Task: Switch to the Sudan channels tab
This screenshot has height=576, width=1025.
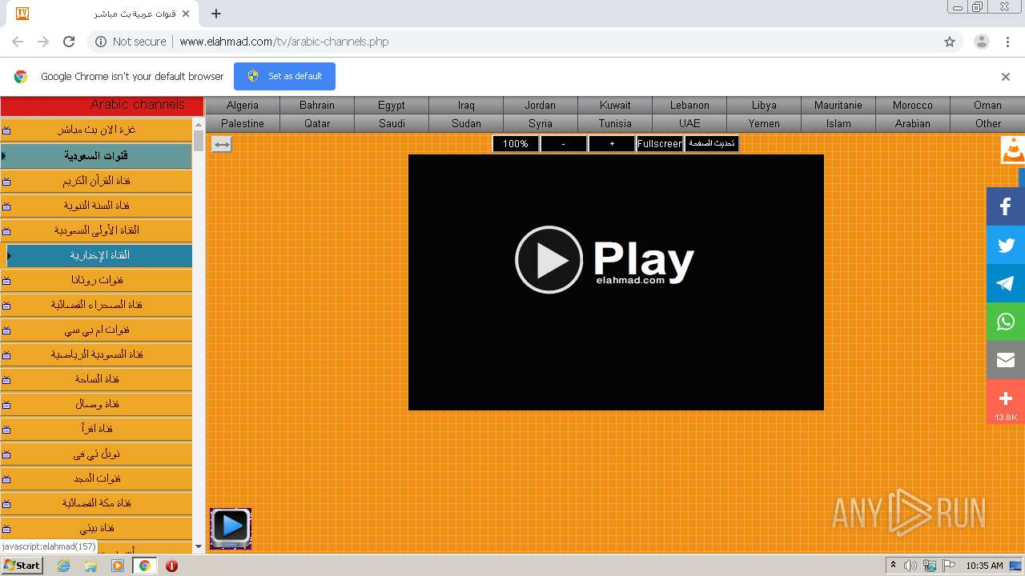Action: click(x=466, y=123)
